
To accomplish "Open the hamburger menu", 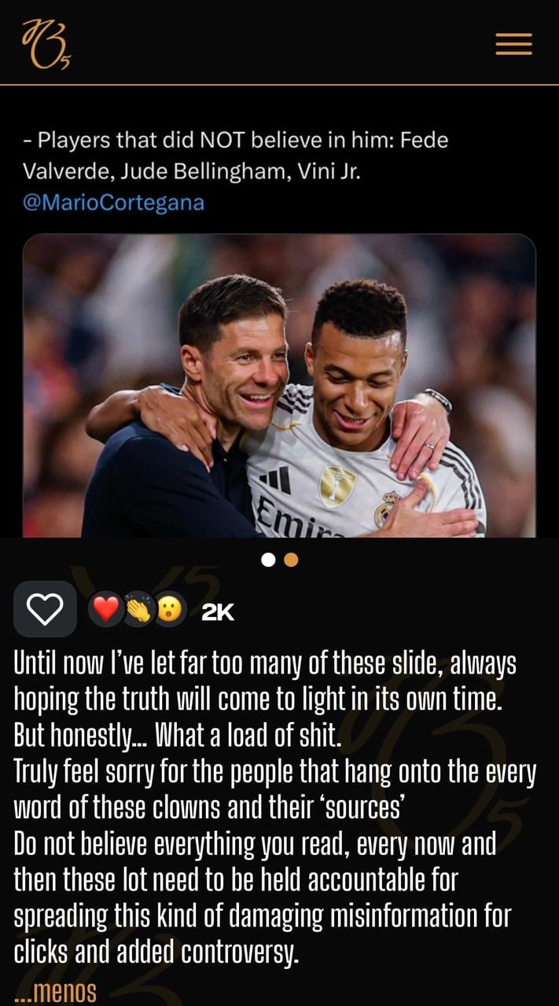I will pyautogui.click(x=513, y=44).
